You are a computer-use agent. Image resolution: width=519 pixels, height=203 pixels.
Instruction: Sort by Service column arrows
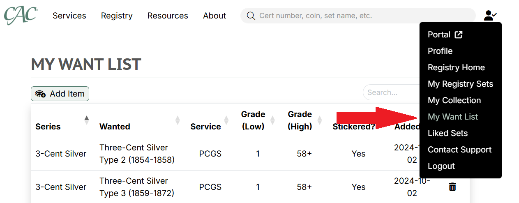[226, 120]
